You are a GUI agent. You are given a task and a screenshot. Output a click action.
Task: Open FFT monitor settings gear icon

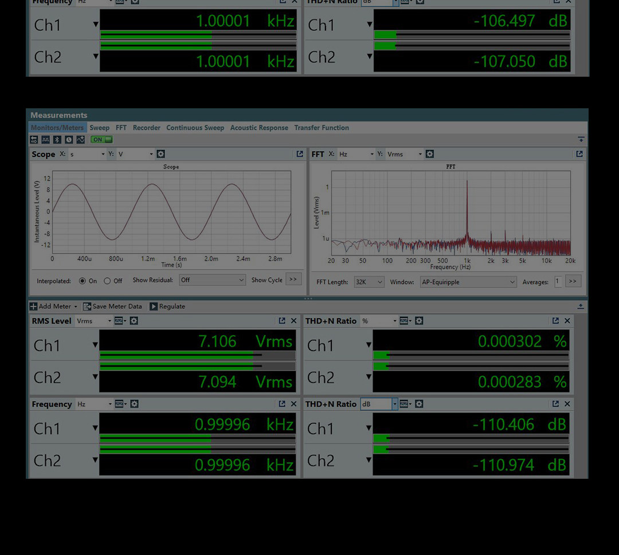pos(430,154)
